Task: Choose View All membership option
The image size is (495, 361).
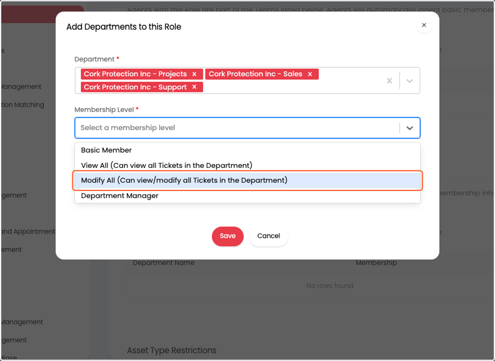Action: pyautogui.click(x=247, y=165)
